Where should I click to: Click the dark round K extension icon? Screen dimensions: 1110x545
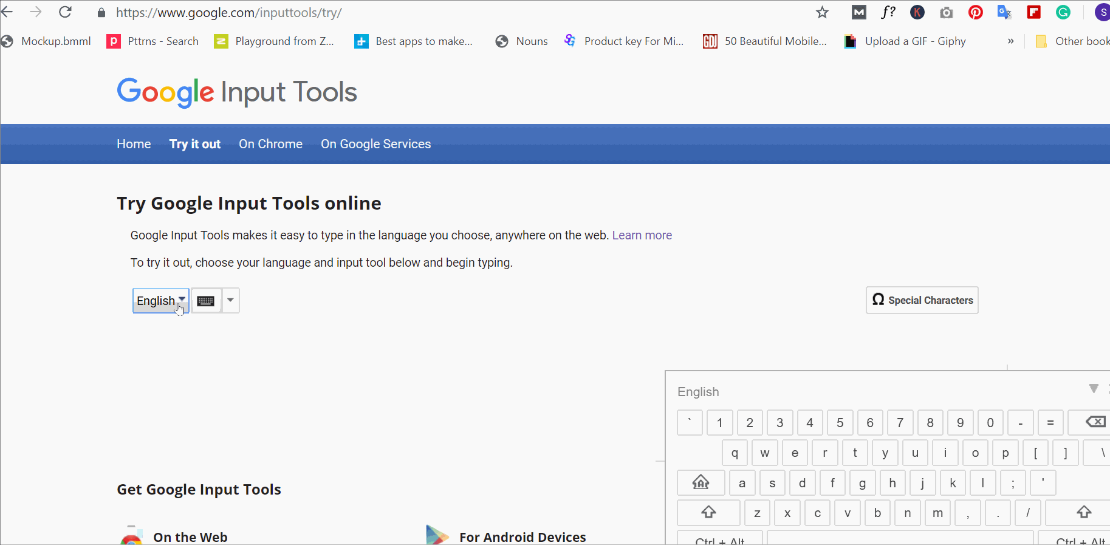click(x=917, y=12)
